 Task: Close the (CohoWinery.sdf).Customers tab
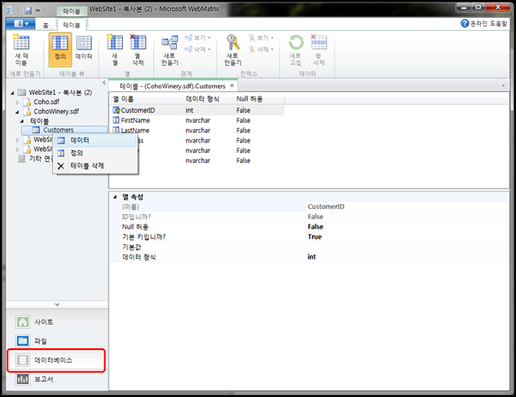pyautogui.click(x=232, y=85)
